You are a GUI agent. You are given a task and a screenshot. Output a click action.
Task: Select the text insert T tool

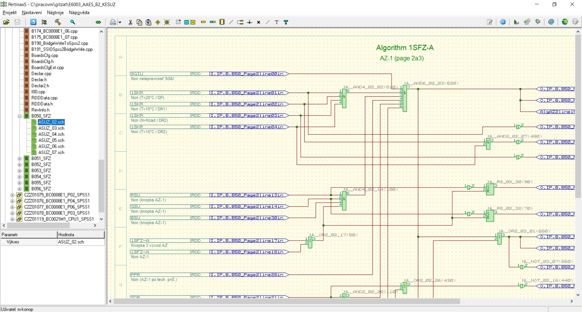pos(277,22)
